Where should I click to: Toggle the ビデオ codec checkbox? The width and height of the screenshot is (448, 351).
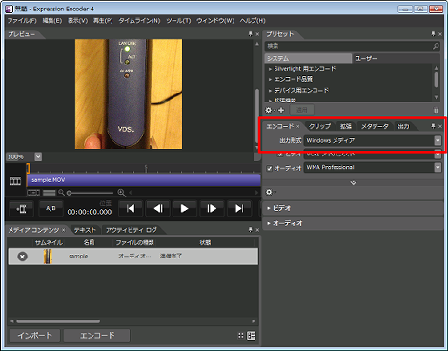[x=279, y=155]
